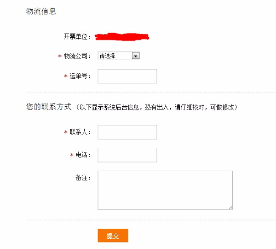Select the 电话 input field
The width and height of the screenshot is (276, 249).
pyautogui.click(x=127, y=155)
